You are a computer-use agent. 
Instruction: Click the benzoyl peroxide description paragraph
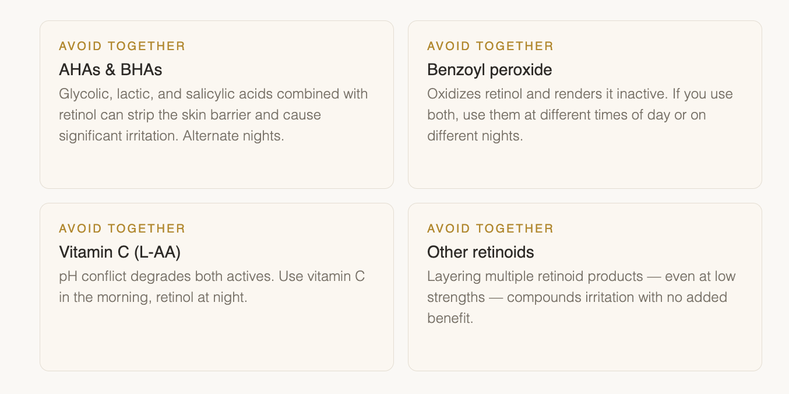580,115
